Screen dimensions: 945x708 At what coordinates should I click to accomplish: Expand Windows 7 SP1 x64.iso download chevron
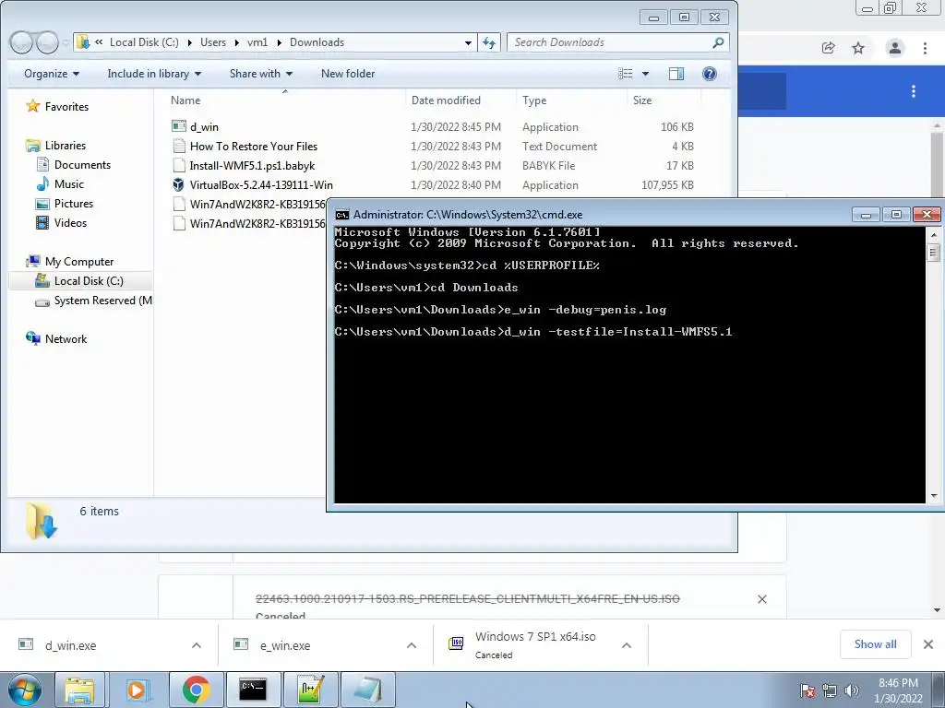tap(627, 645)
